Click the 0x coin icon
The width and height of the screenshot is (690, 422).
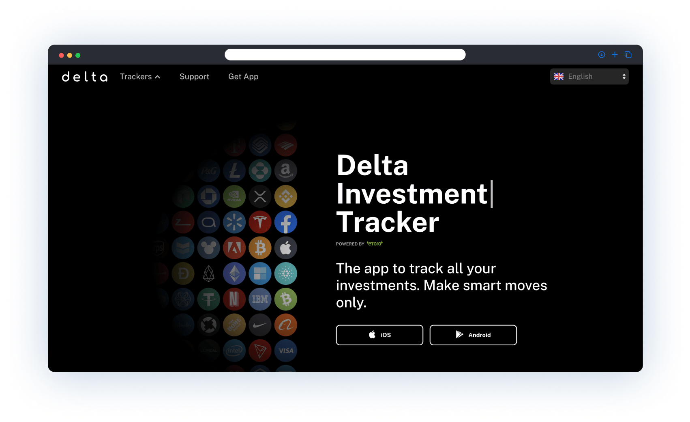click(x=209, y=325)
